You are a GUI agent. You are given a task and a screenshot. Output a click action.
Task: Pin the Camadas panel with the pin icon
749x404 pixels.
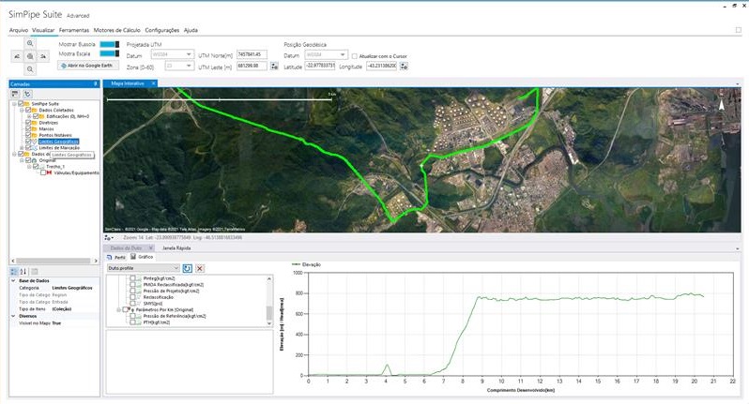96,84
